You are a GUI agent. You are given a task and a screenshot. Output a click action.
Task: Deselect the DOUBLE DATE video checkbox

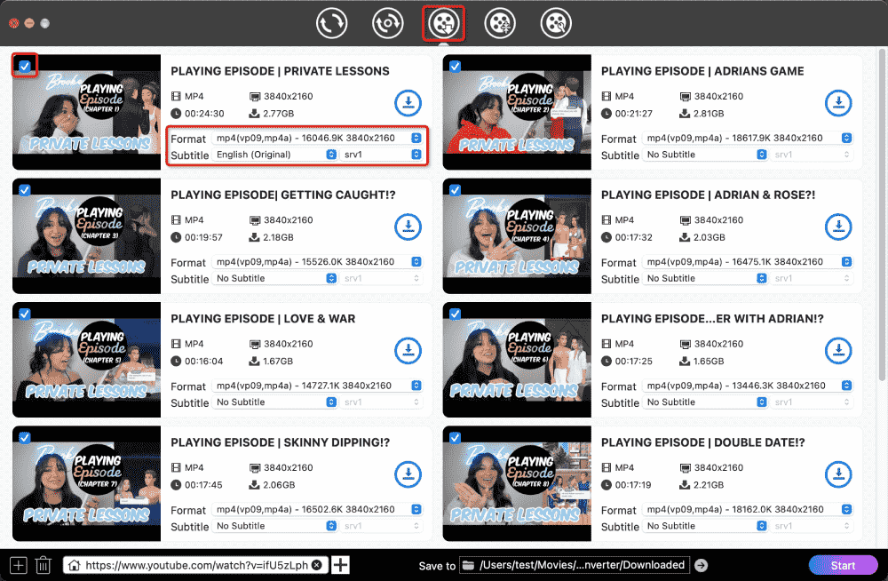click(x=456, y=437)
